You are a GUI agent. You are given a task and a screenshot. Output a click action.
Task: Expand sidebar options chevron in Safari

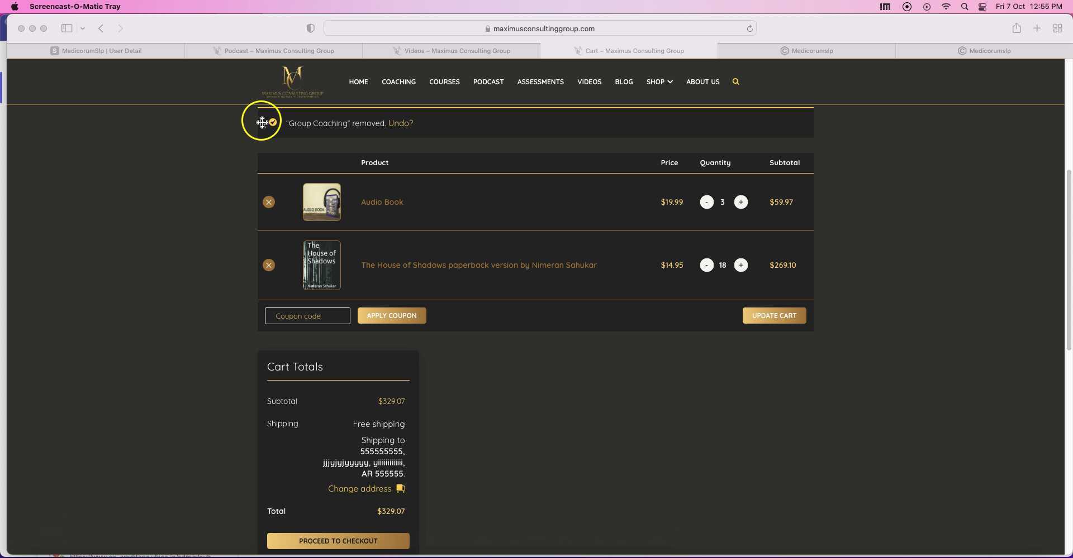click(x=83, y=28)
